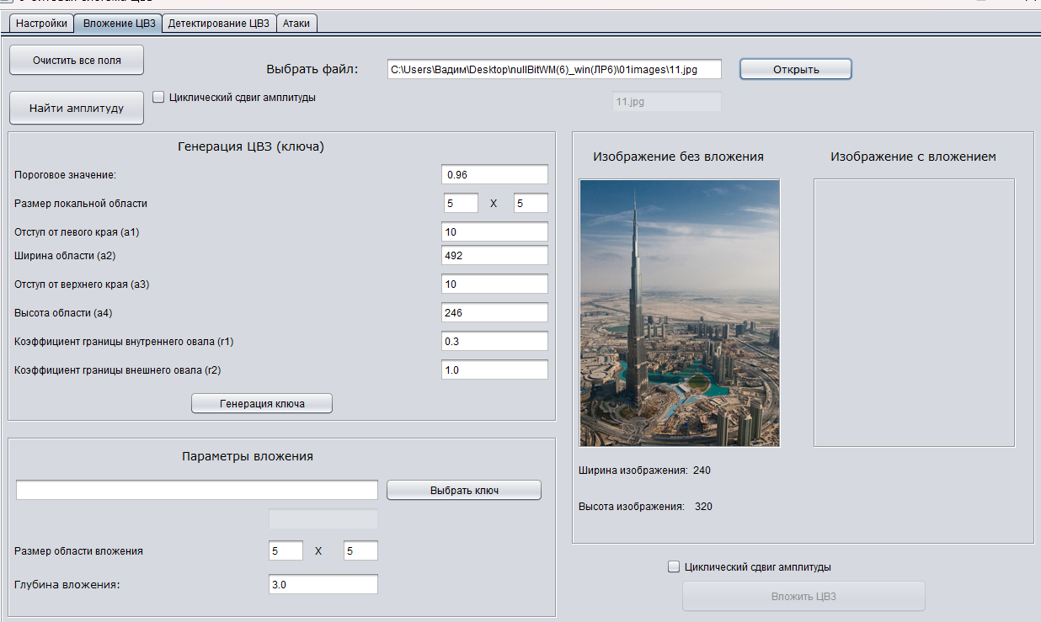Edit Высота области (a4) field
This screenshot has height=622, width=1041.
494,312
